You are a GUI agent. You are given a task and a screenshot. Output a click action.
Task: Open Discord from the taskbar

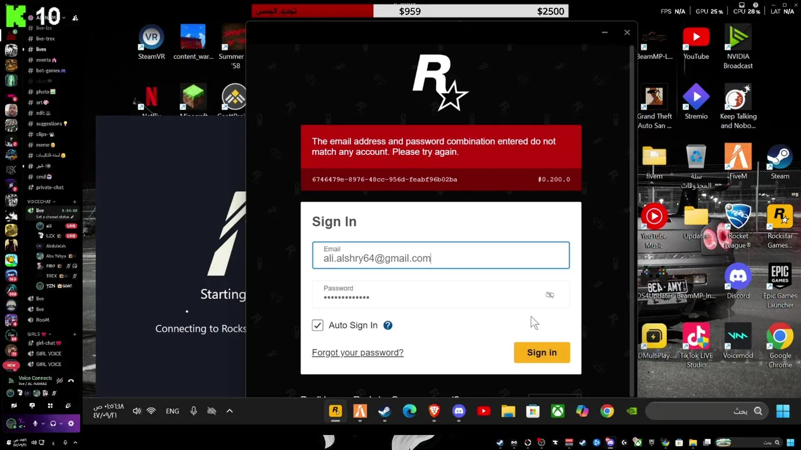point(459,411)
